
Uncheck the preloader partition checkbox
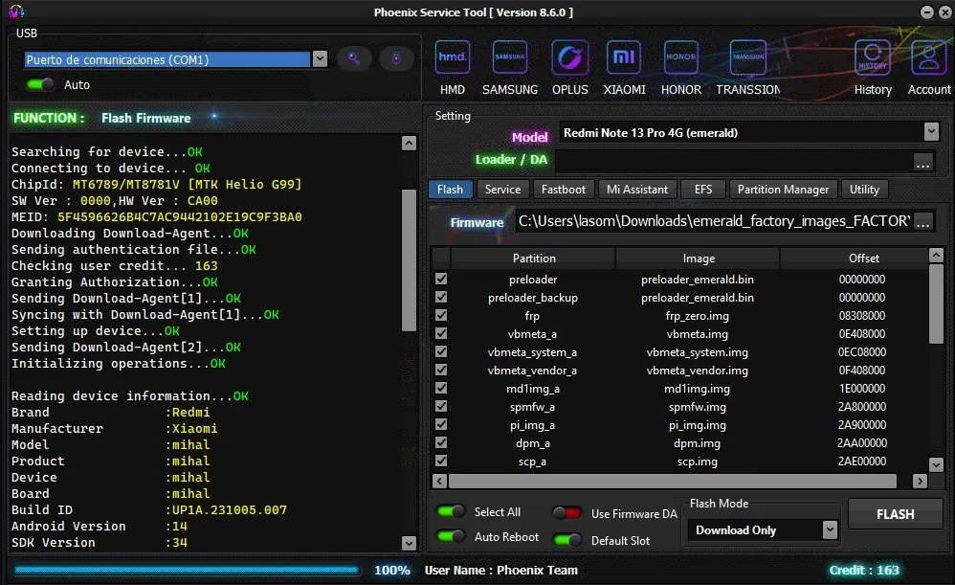pos(441,279)
